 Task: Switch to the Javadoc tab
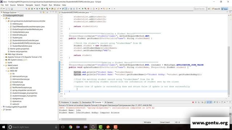click(74, 102)
